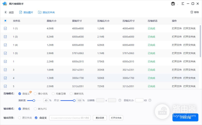
Task: Click the 尺寸 slider handle
Action: pyautogui.click(x=74, y=100)
